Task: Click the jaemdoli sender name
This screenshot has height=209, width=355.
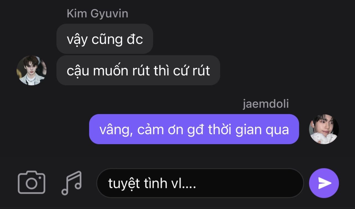Action: pos(266,104)
